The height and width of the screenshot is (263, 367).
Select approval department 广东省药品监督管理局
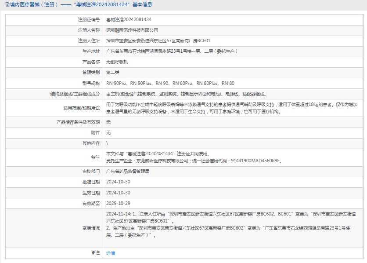128,171
